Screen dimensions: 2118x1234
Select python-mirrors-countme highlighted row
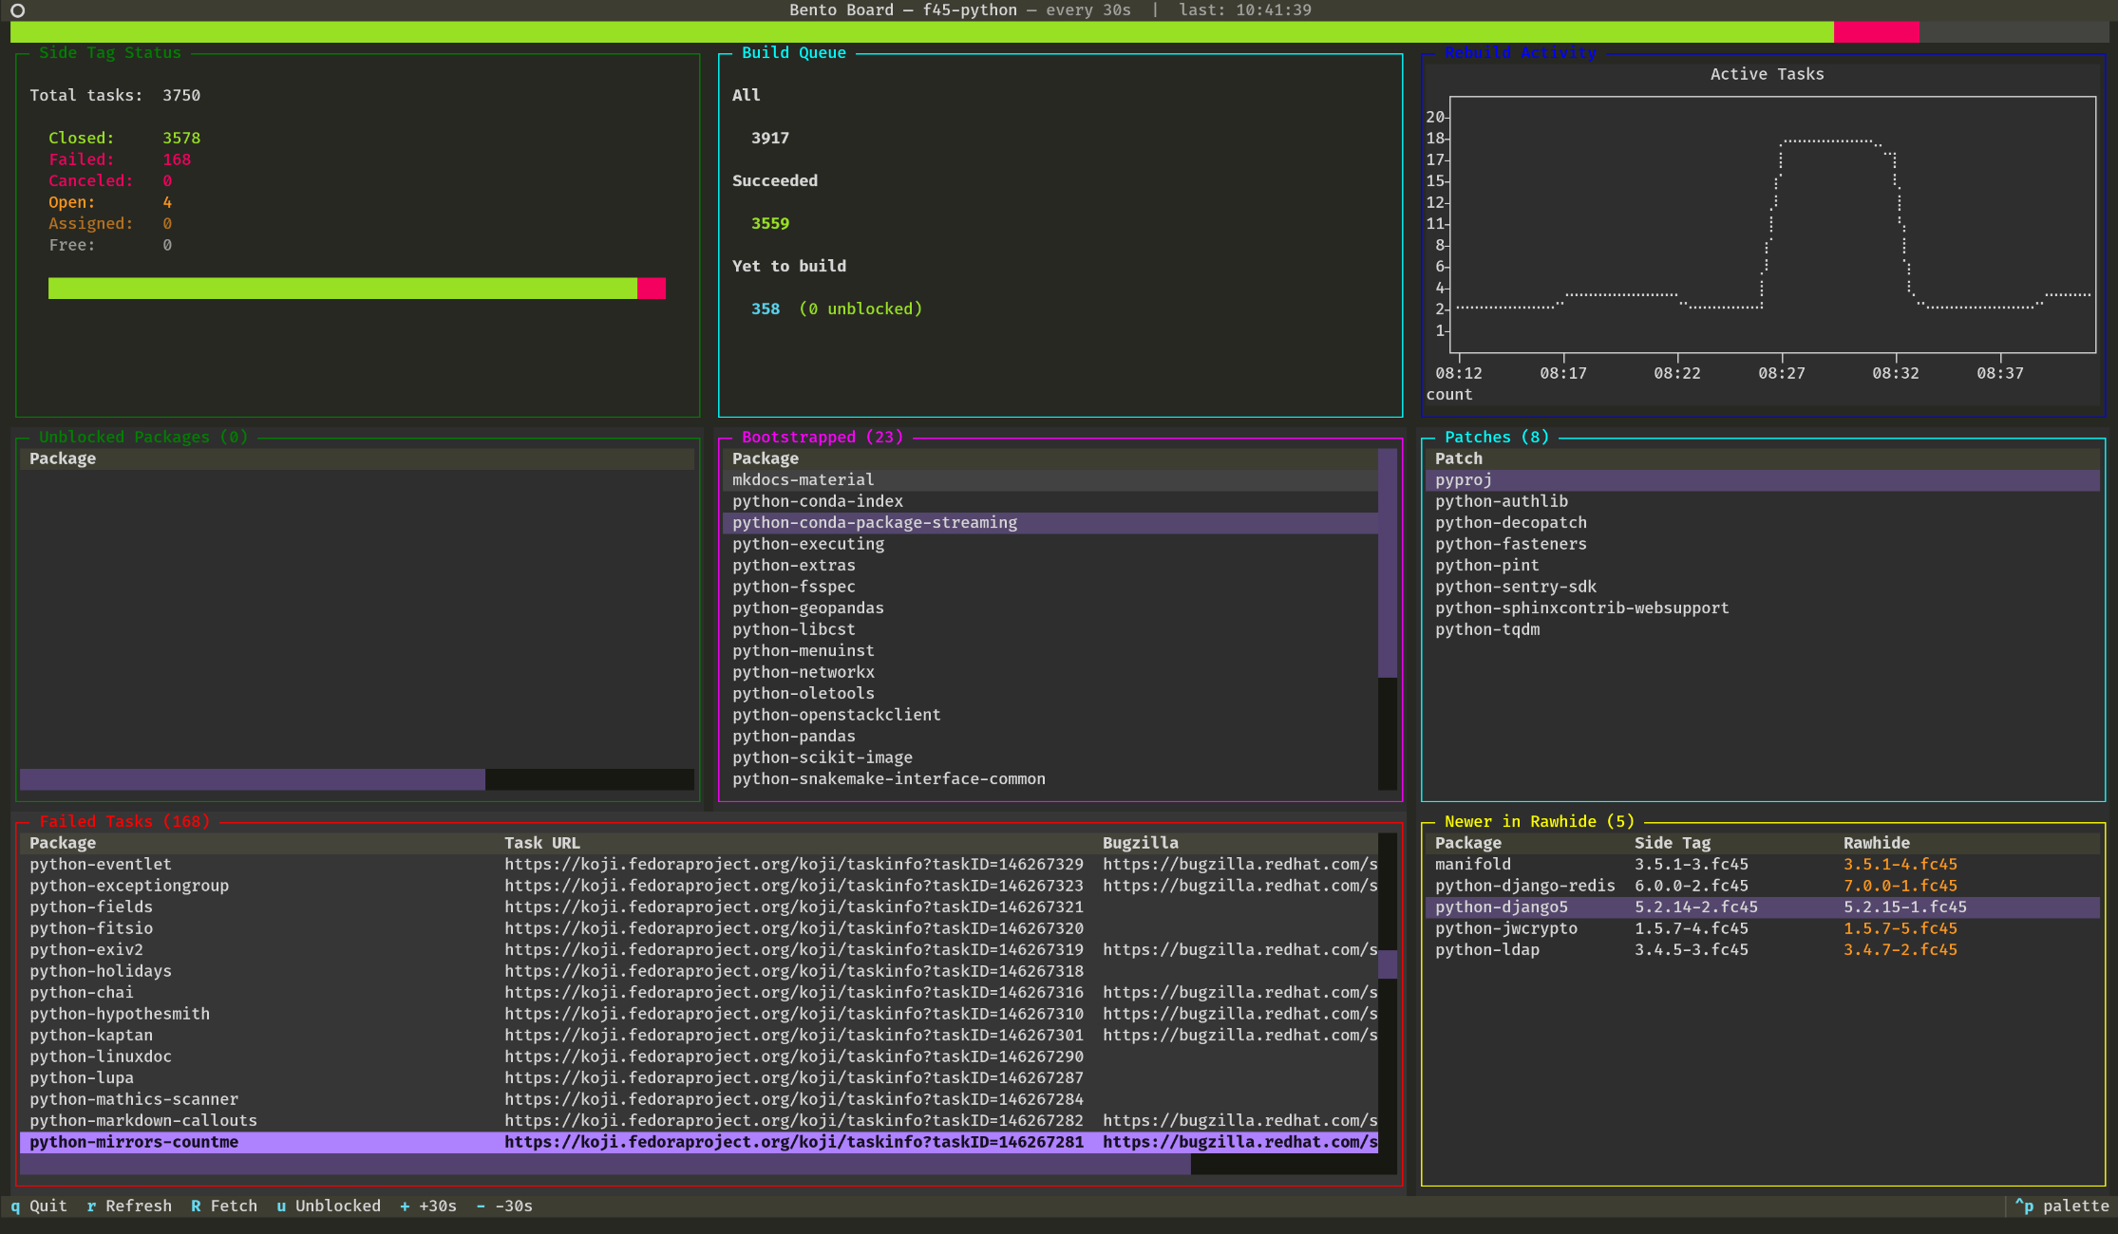click(699, 1142)
